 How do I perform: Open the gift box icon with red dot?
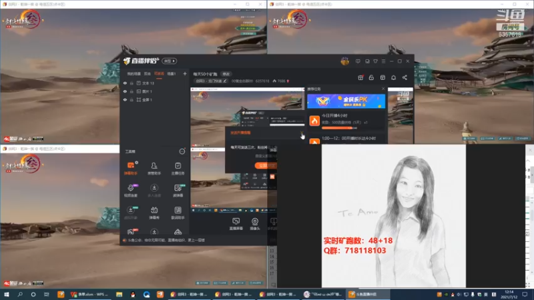[360, 77]
